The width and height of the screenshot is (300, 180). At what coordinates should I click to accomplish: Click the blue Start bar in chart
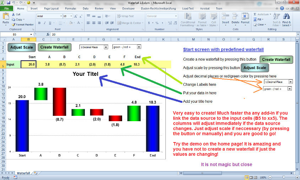point(22,126)
